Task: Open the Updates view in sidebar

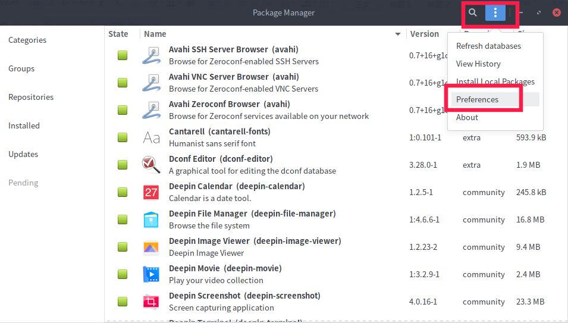Action: (23, 155)
